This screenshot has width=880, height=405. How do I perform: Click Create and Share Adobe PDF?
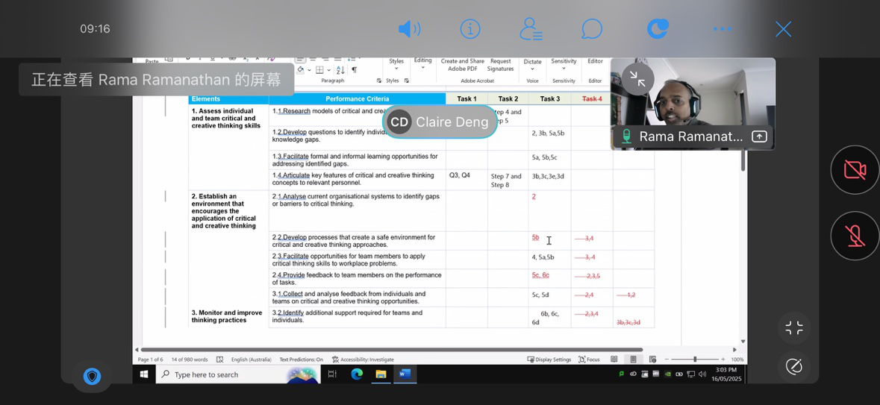tap(462, 65)
